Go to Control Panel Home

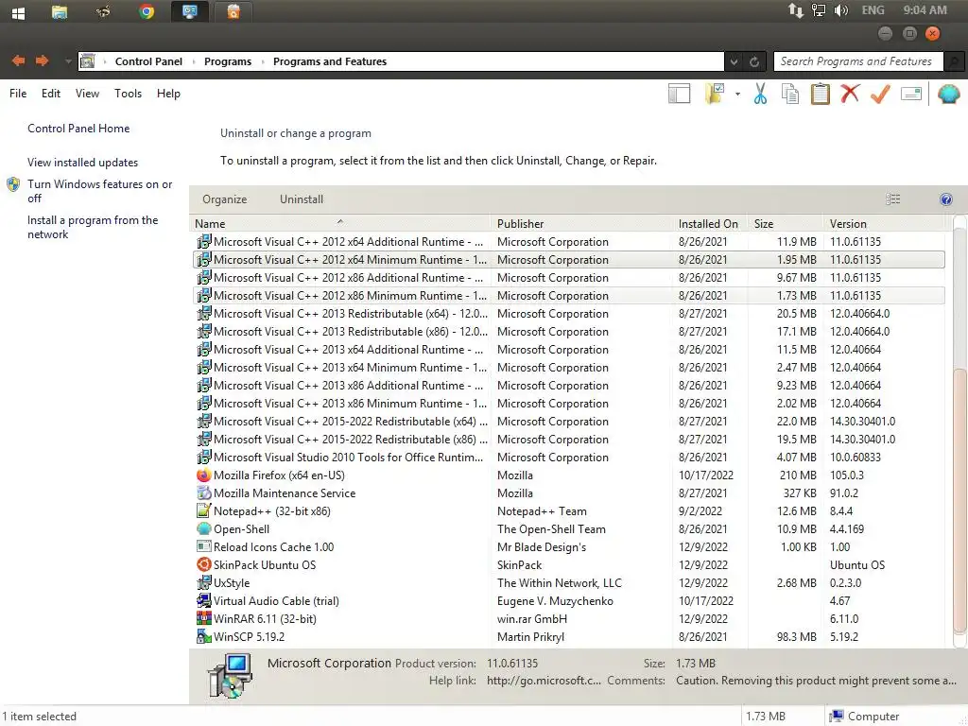click(x=78, y=129)
